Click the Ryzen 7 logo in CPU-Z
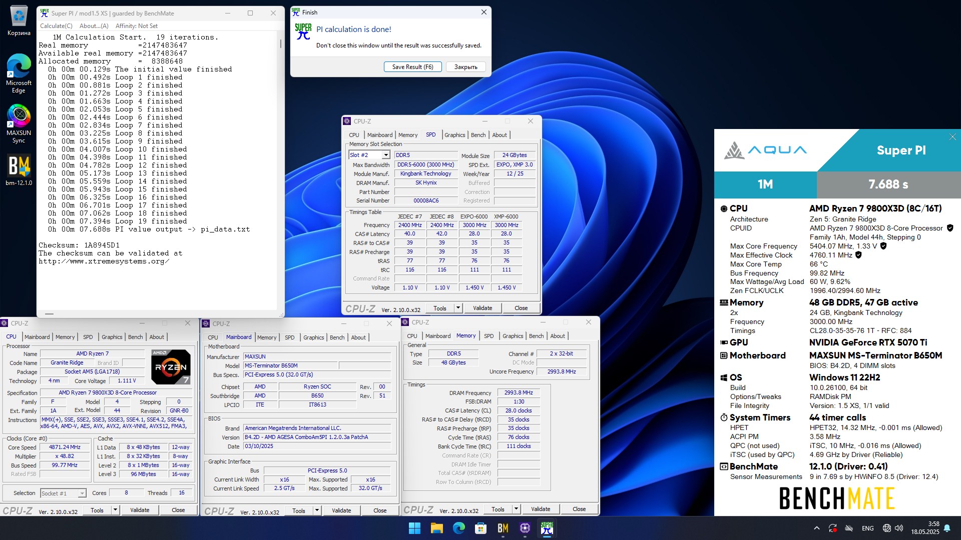 tap(171, 366)
